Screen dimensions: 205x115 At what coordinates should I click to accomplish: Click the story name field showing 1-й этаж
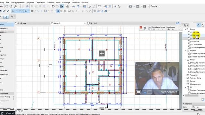coord(199,107)
